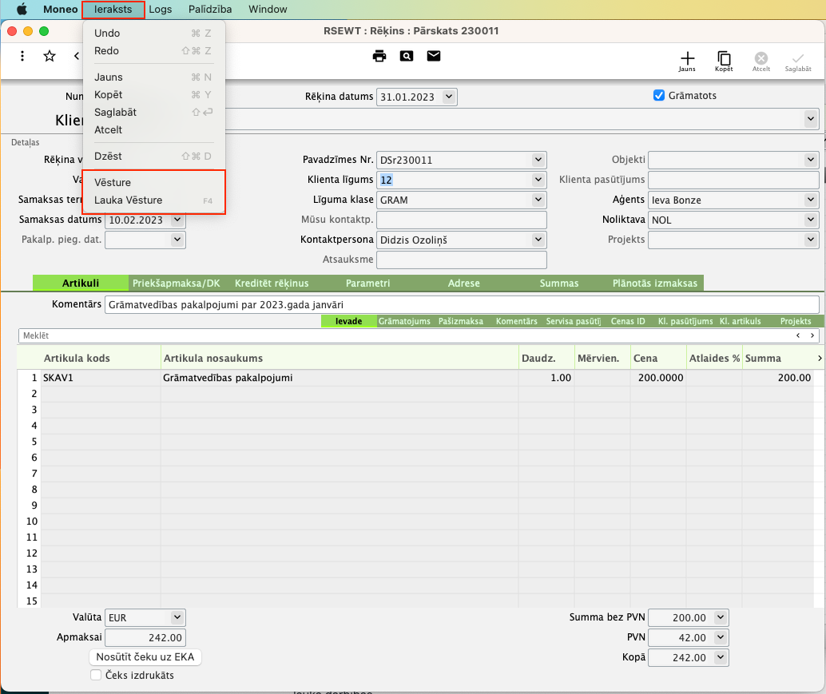
Task: Choose Redo in the menu
Action: click(154, 50)
